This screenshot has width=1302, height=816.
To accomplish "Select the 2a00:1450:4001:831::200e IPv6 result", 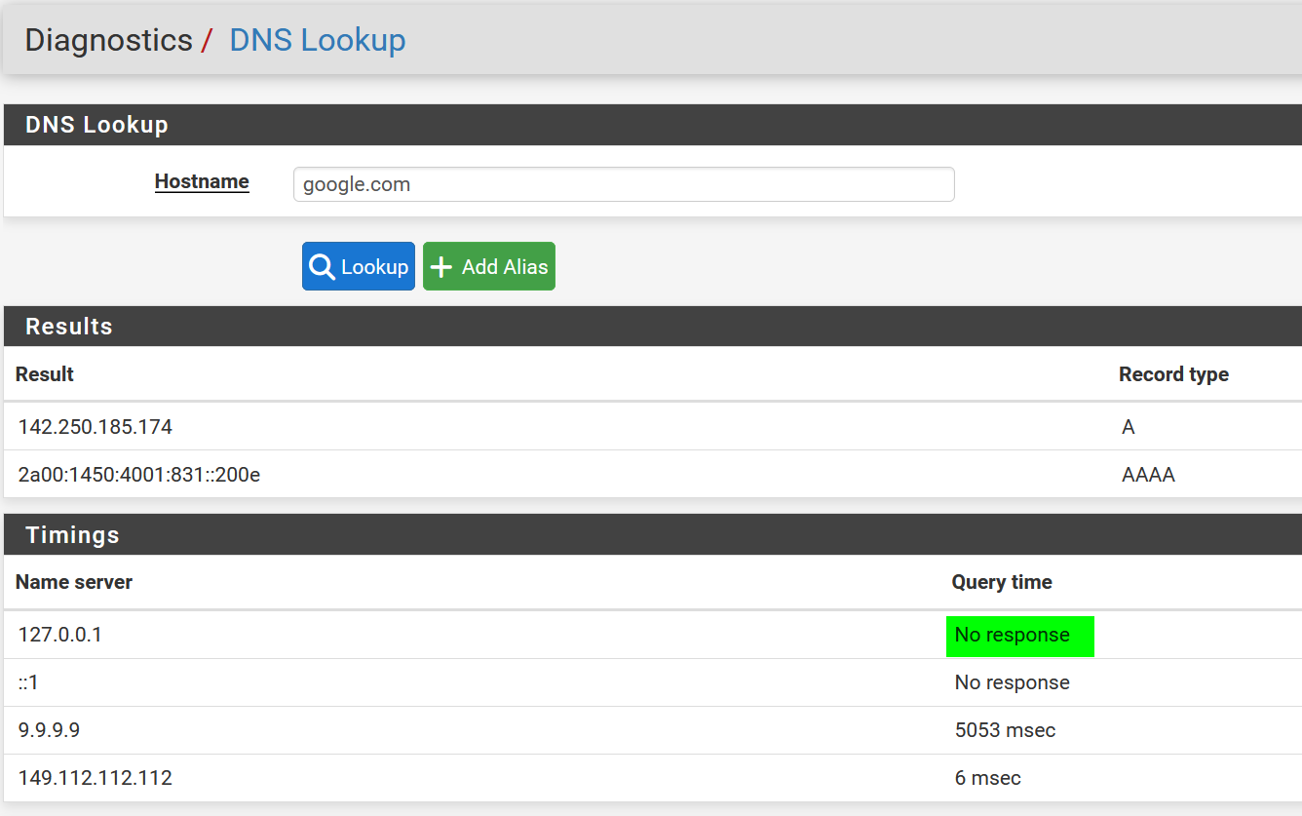I will point(139,475).
